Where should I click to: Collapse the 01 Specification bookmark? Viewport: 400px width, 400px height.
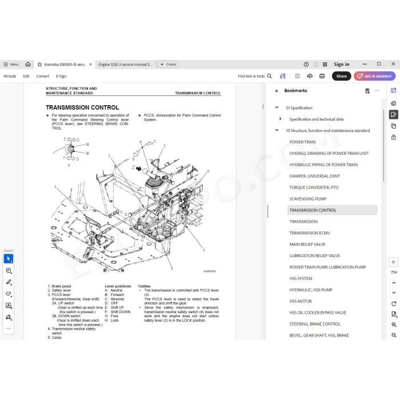coord(277,107)
